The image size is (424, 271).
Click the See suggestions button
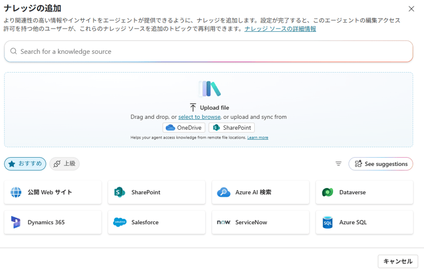[381, 164]
